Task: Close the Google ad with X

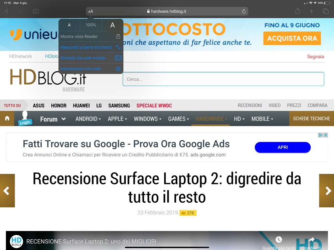Action: (325, 135)
